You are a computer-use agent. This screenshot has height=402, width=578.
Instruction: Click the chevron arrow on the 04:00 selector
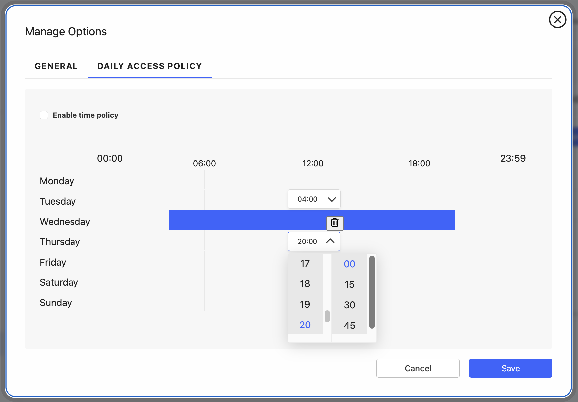pyautogui.click(x=332, y=199)
